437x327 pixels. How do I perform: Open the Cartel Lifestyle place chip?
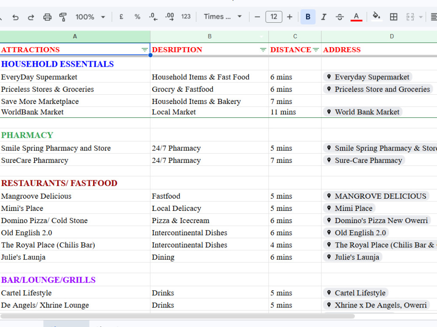click(x=356, y=293)
